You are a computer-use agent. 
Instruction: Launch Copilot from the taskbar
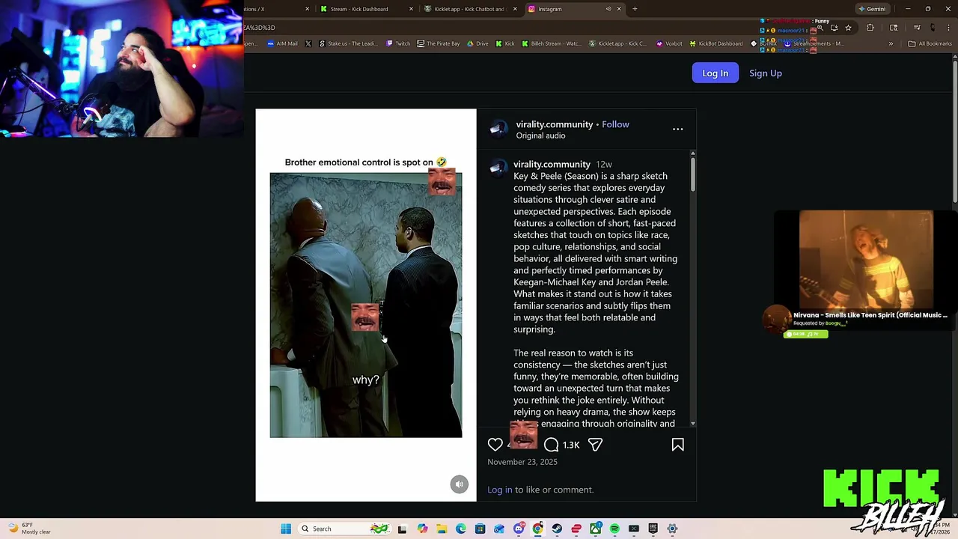(x=422, y=529)
